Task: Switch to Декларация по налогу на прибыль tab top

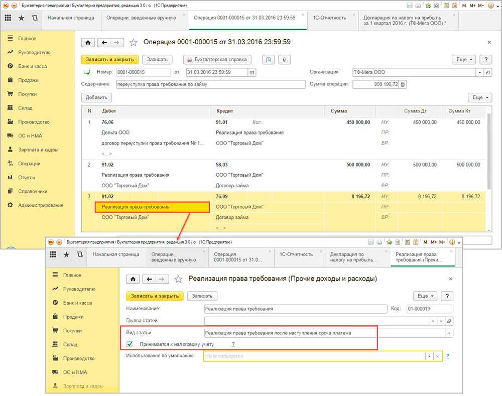Action: [404, 21]
